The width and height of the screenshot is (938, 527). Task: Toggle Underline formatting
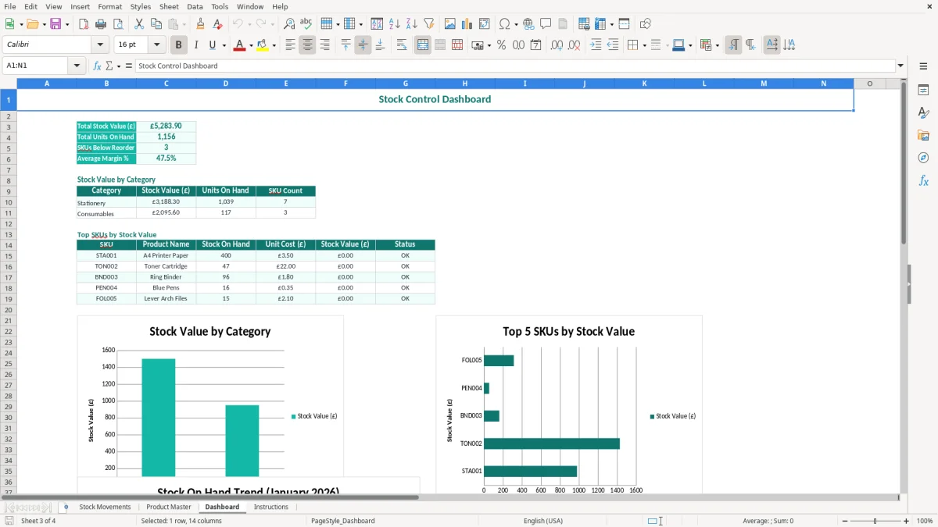point(212,45)
